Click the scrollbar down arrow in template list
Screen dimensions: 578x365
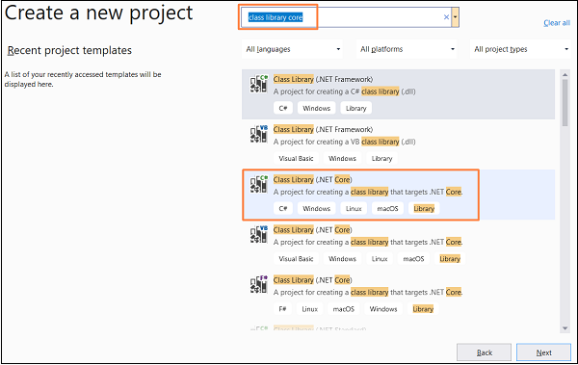tap(565, 328)
